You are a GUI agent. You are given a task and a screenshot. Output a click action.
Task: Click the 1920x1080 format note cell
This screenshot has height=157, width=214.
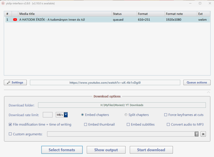tap(174, 20)
